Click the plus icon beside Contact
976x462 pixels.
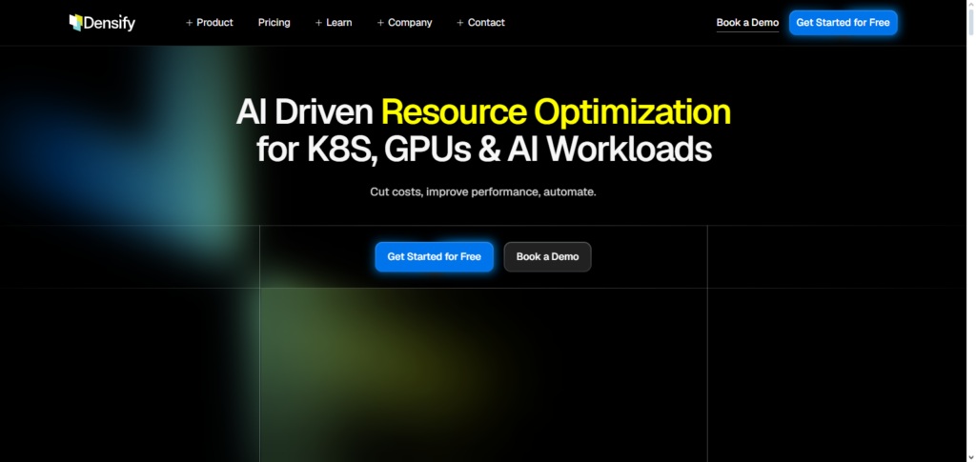pos(460,23)
